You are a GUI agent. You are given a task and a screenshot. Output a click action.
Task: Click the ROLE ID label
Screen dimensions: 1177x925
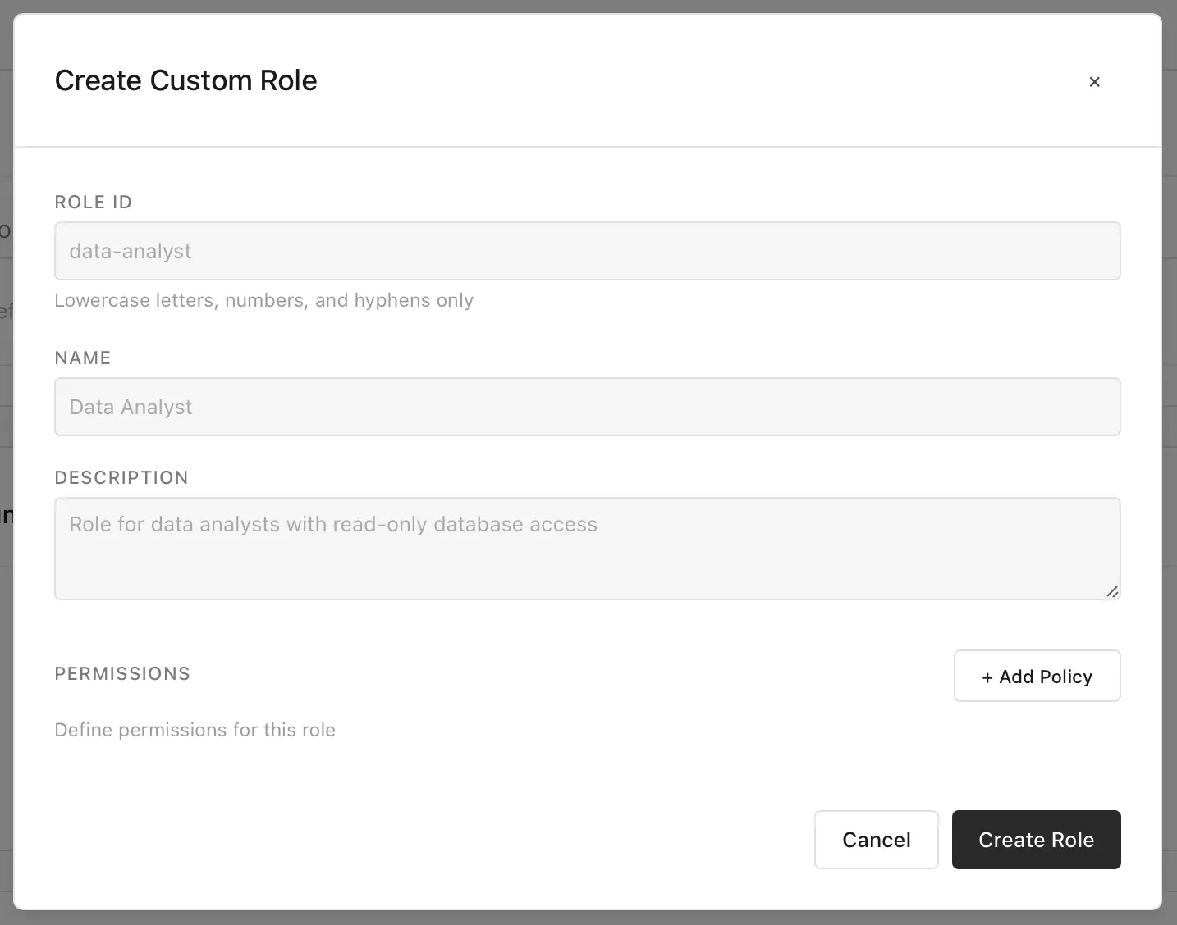[x=93, y=202]
